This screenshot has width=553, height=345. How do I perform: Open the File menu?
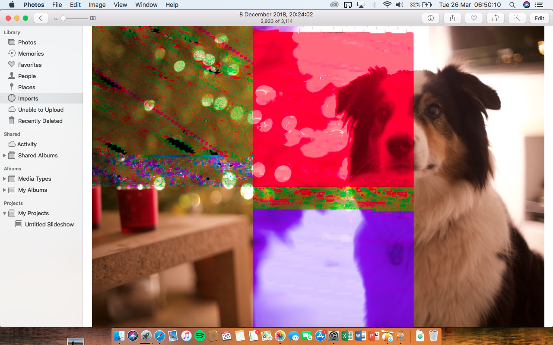pos(57,5)
